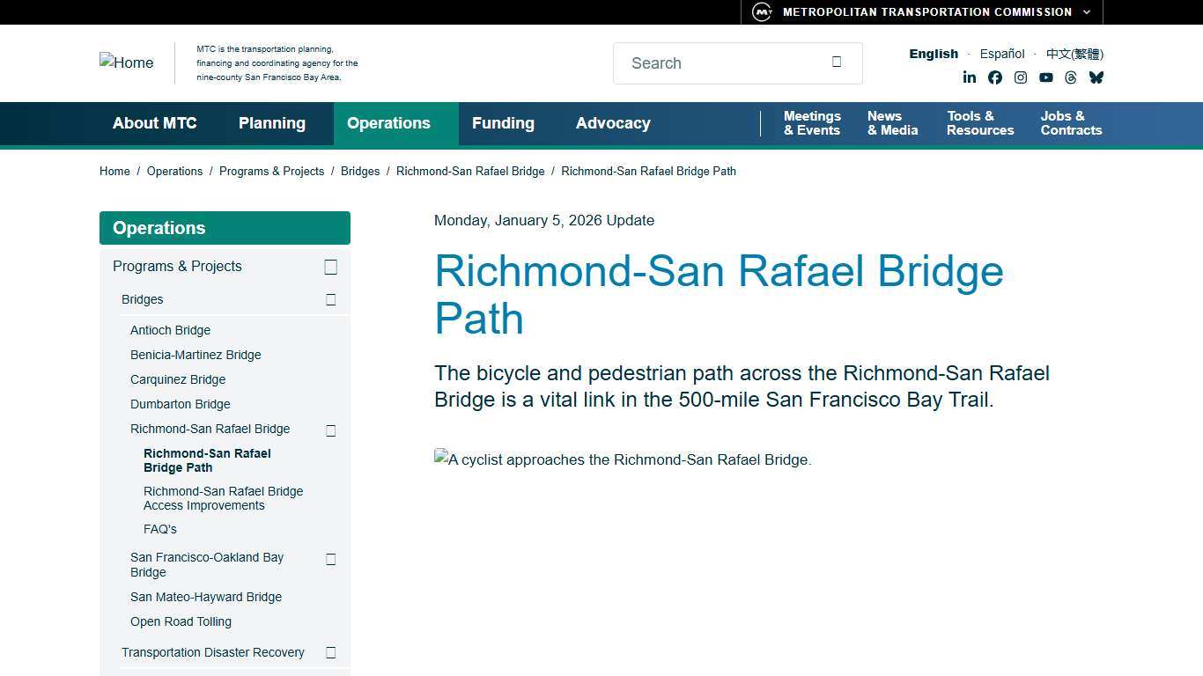Expand the Programs & Projects section

click(x=330, y=267)
